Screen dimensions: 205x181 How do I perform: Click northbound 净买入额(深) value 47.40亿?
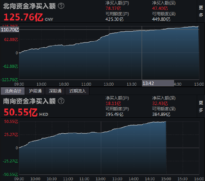(x=160, y=9)
